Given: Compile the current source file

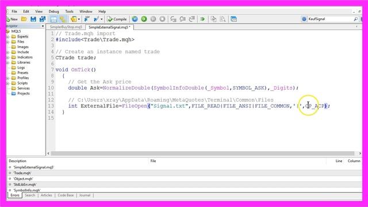Looking at the screenshot, I should [x=117, y=19].
